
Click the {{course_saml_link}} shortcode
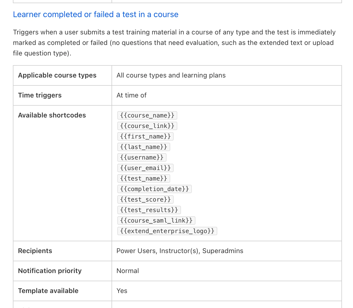pos(156,220)
